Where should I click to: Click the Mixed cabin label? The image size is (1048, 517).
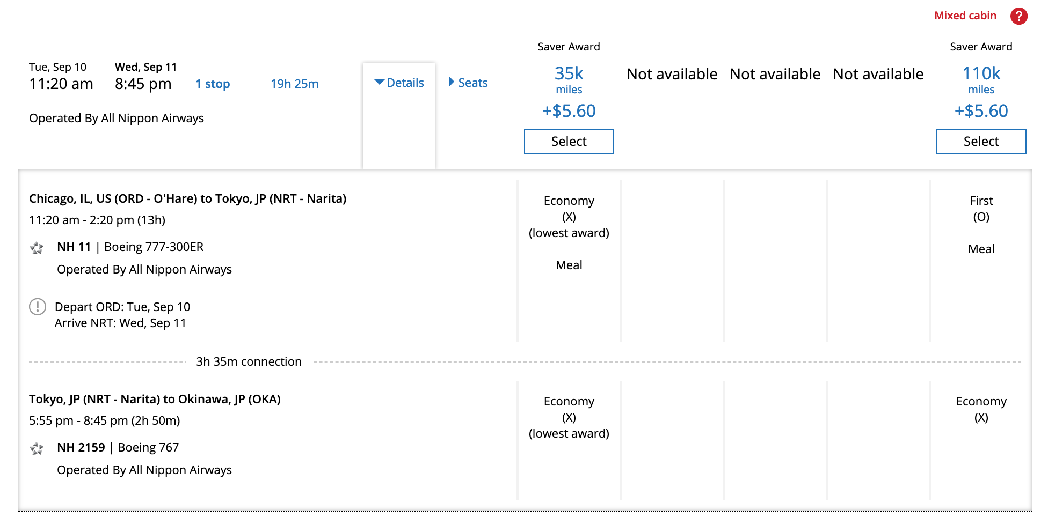coord(965,16)
